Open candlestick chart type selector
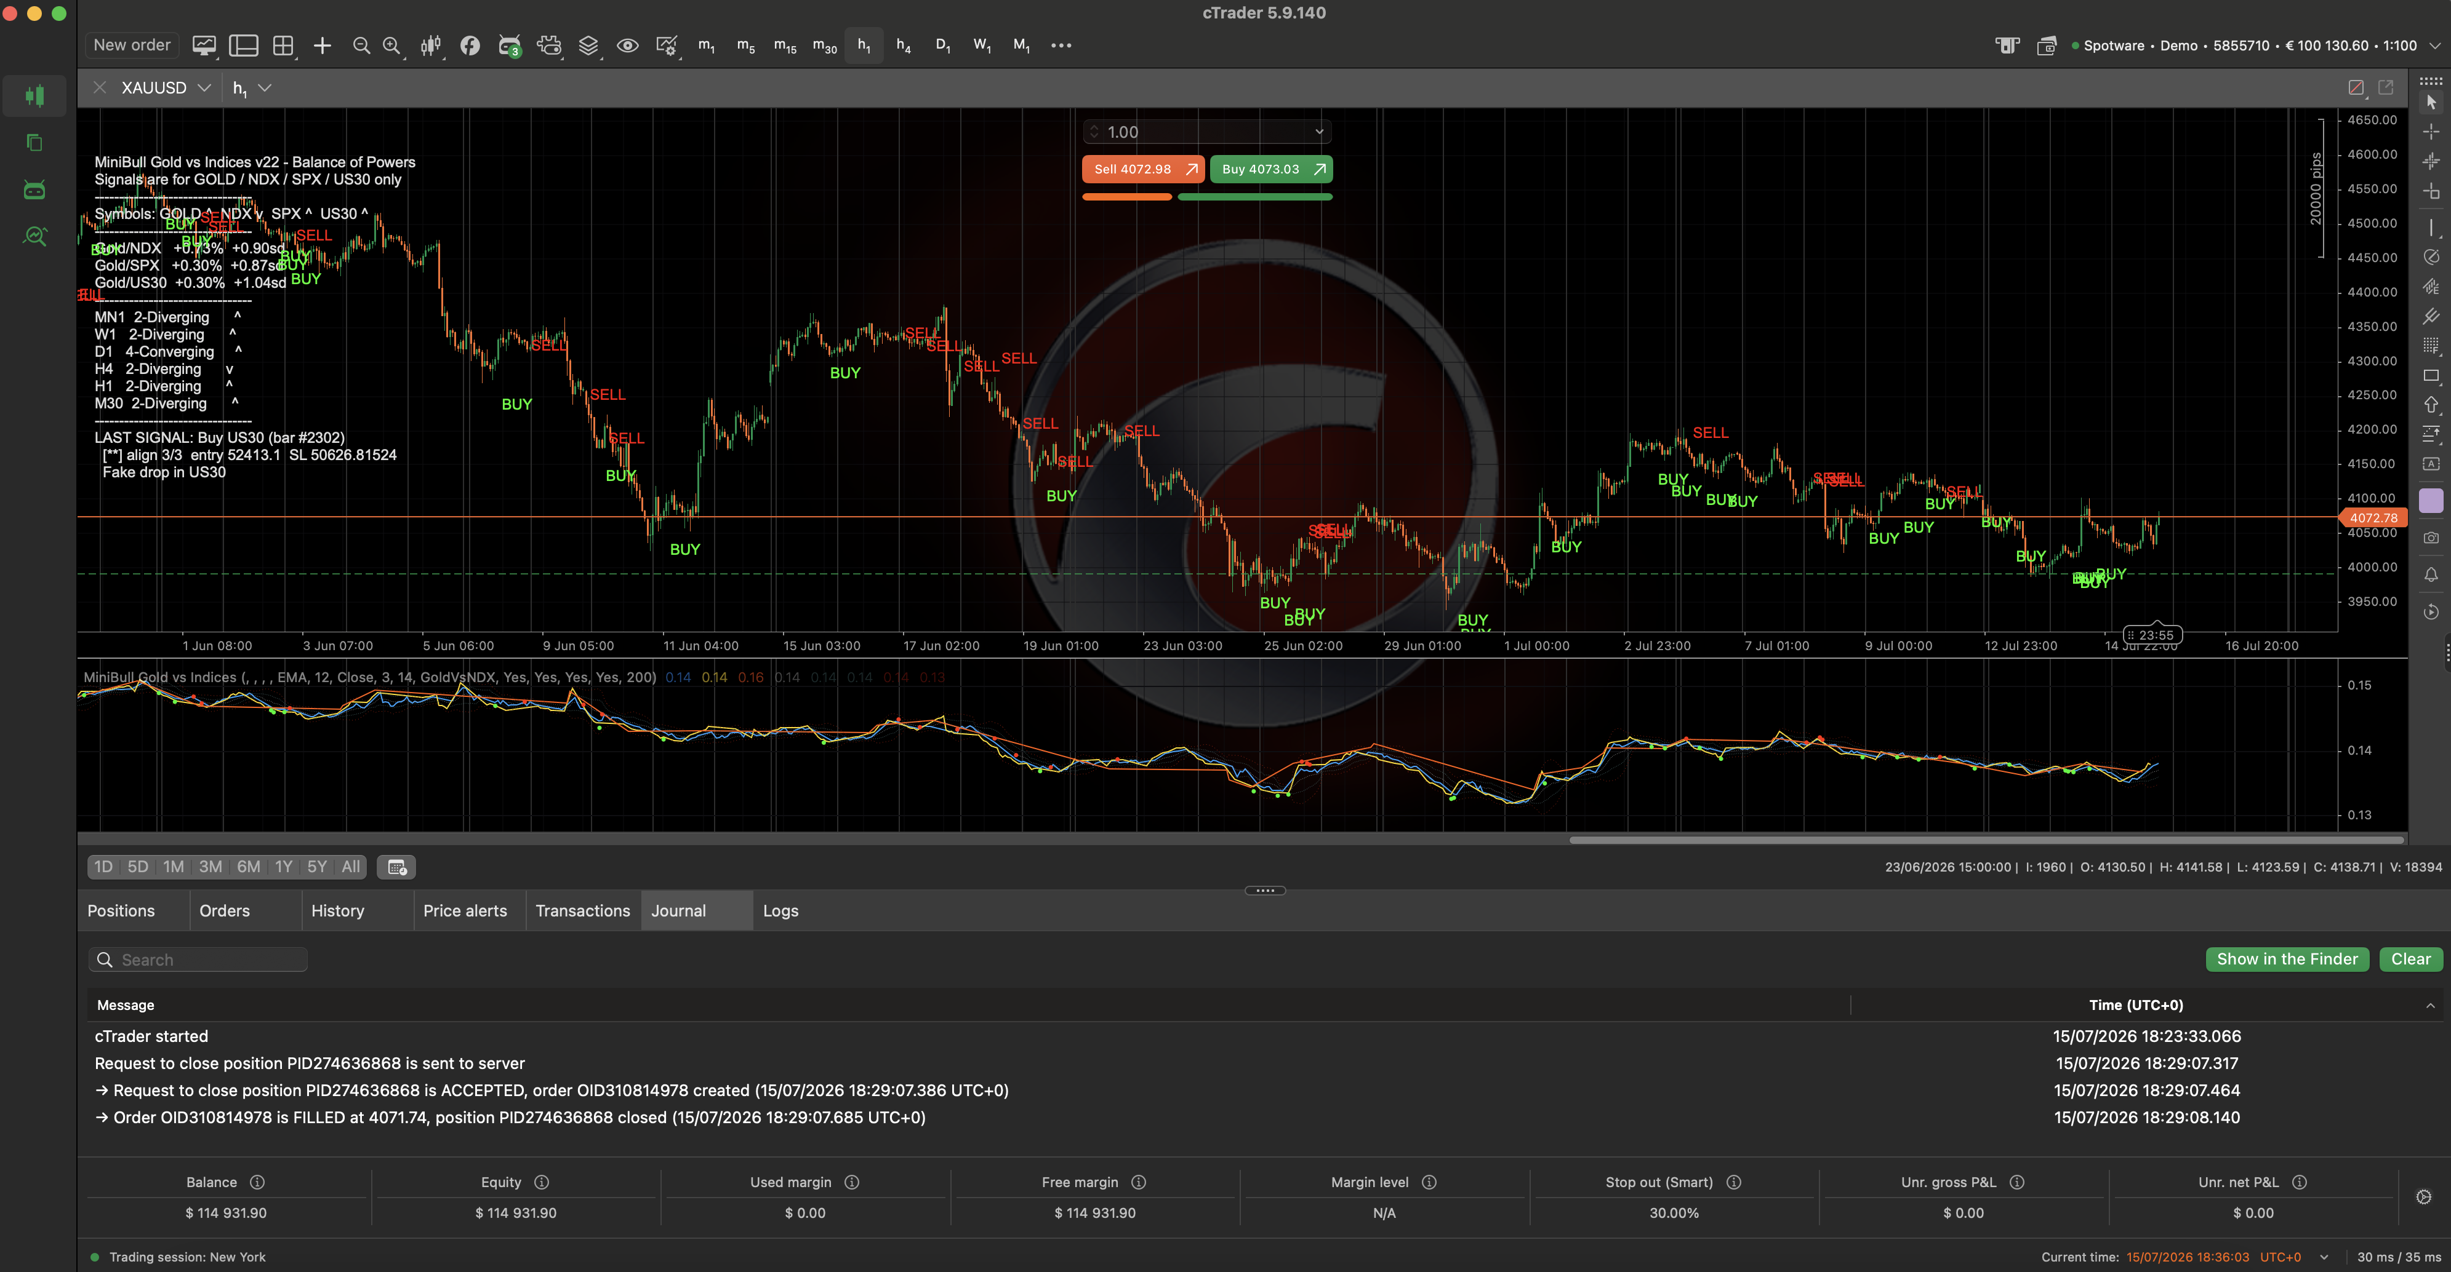The width and height of the screenshot is (2451, 1272). click(x=431, y=45)
